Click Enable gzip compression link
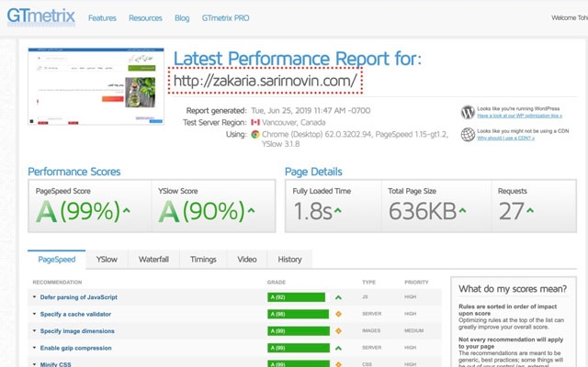 click(x=75, y=348)
